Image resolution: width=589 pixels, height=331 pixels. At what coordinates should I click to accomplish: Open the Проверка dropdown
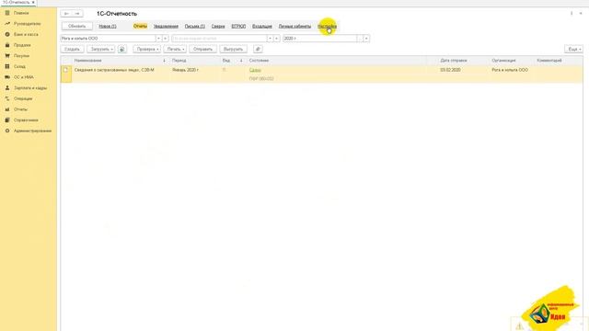pyautogui.click(x=147, y=49)
